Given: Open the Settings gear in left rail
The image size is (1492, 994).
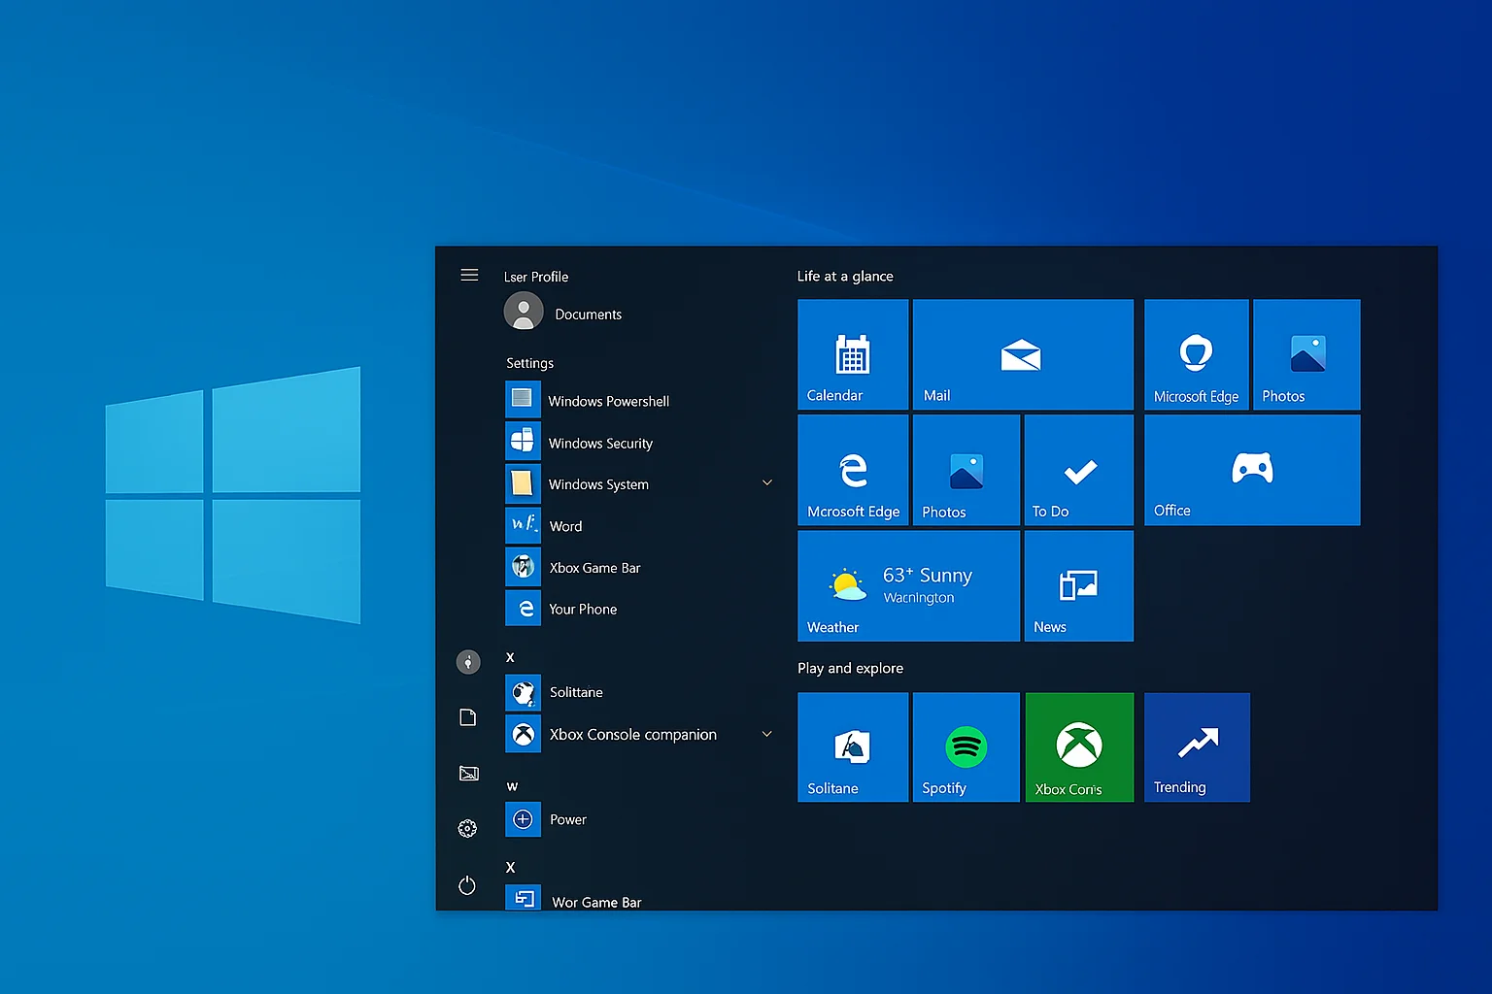Looking at the screenshot, I should 467,828.
